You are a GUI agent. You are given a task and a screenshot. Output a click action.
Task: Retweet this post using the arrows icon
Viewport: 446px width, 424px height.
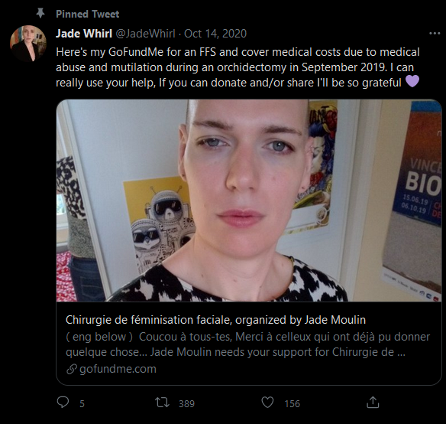[x=162, y=403]
